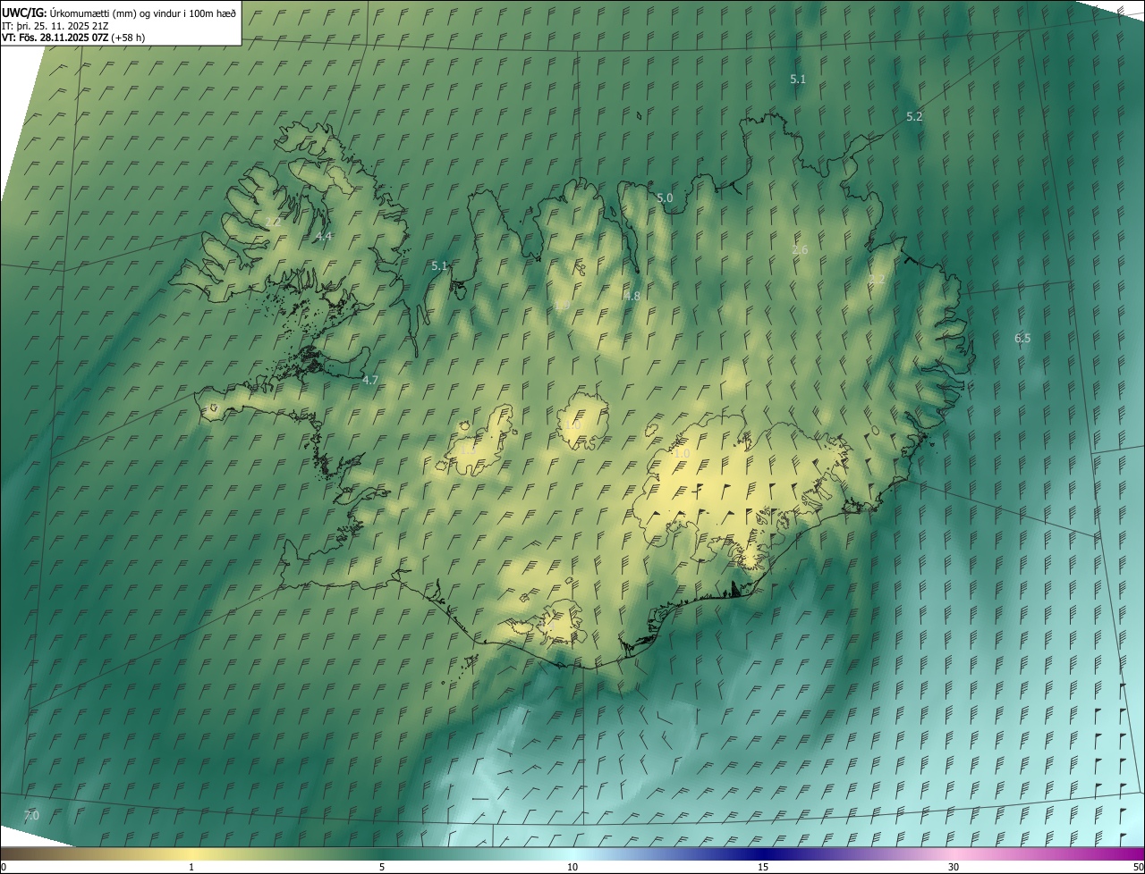Click the '50' label on the color scale
Image resolution: width=1145 pixels, height=874 pixels.
(x=1138, y=868)
